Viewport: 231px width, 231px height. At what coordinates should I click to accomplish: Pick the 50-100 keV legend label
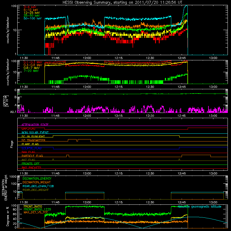pos(33,18)
